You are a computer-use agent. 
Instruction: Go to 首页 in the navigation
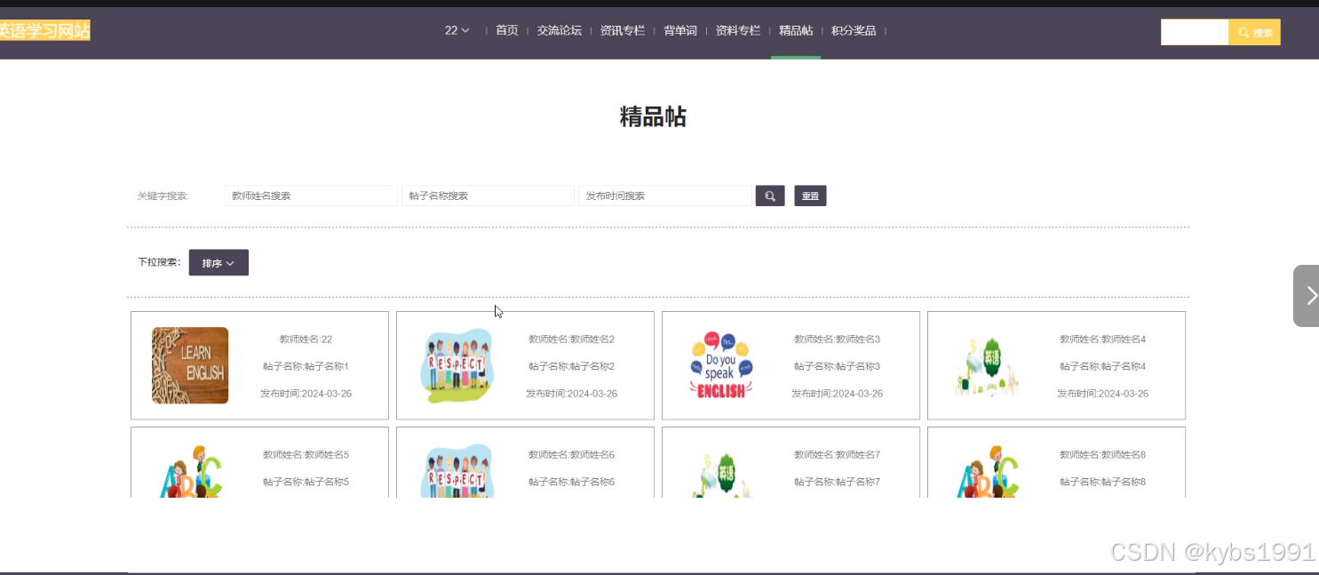click(506, 30)
